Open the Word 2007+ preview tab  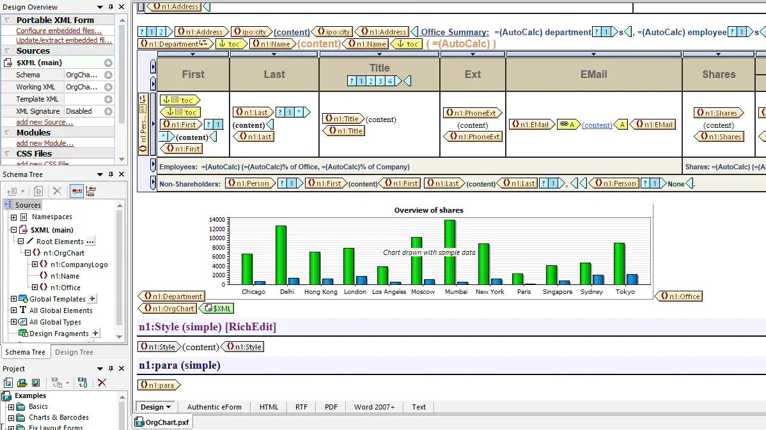tap(374, 407)
